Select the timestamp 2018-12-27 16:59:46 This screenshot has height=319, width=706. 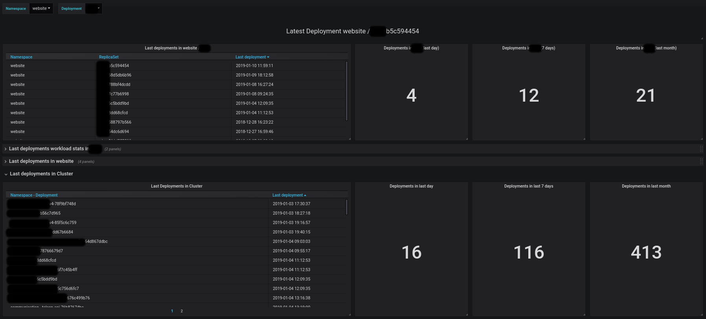pyautogui.click(x=255, y=132)
